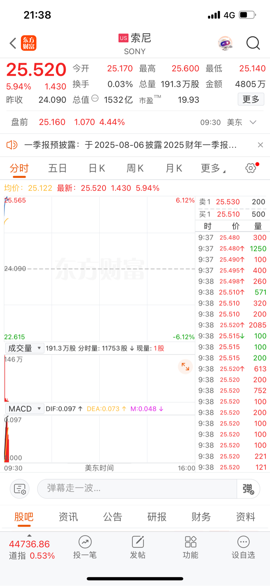Tap the search magnifier icon
This screenshot has width=270, height=586.
click(253, 43)
